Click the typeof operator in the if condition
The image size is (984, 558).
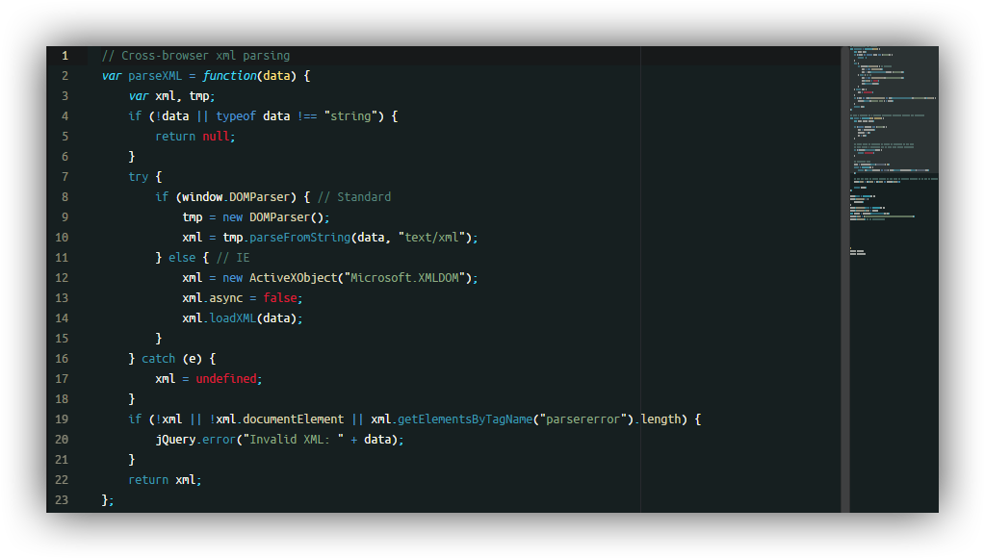tap(236, 116)
